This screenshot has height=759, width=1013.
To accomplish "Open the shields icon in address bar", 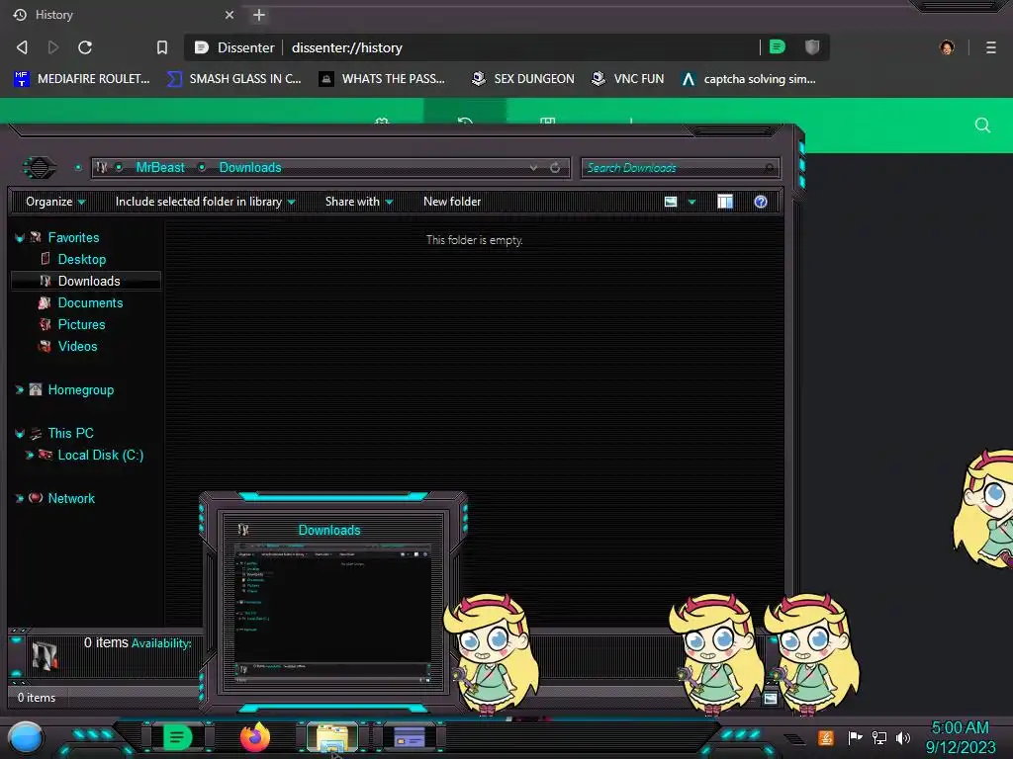I will (812, 46).
